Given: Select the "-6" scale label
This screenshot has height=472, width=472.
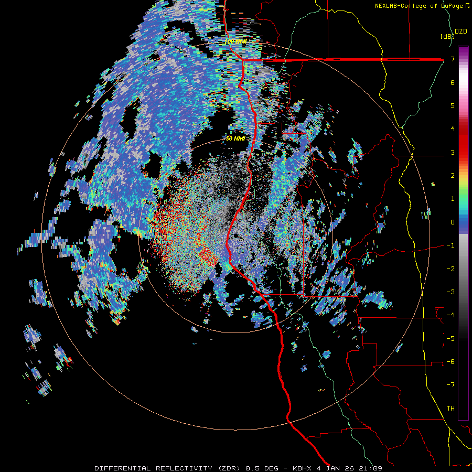Looking at the screenshot, I should (450, 362).
